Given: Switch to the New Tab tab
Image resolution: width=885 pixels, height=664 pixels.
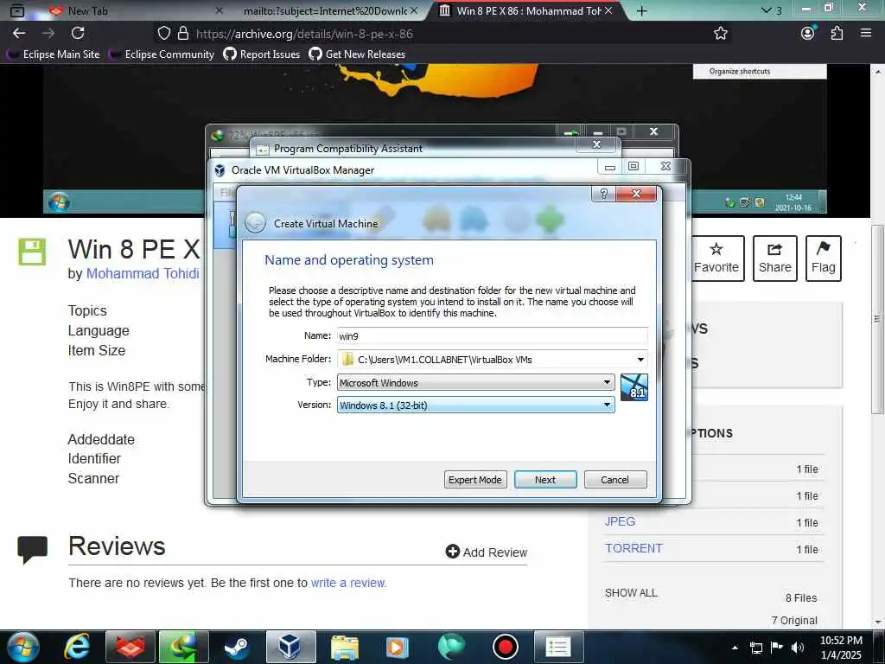Looking at the screenshot, I should pyautogui.click(x=136, y=10).
